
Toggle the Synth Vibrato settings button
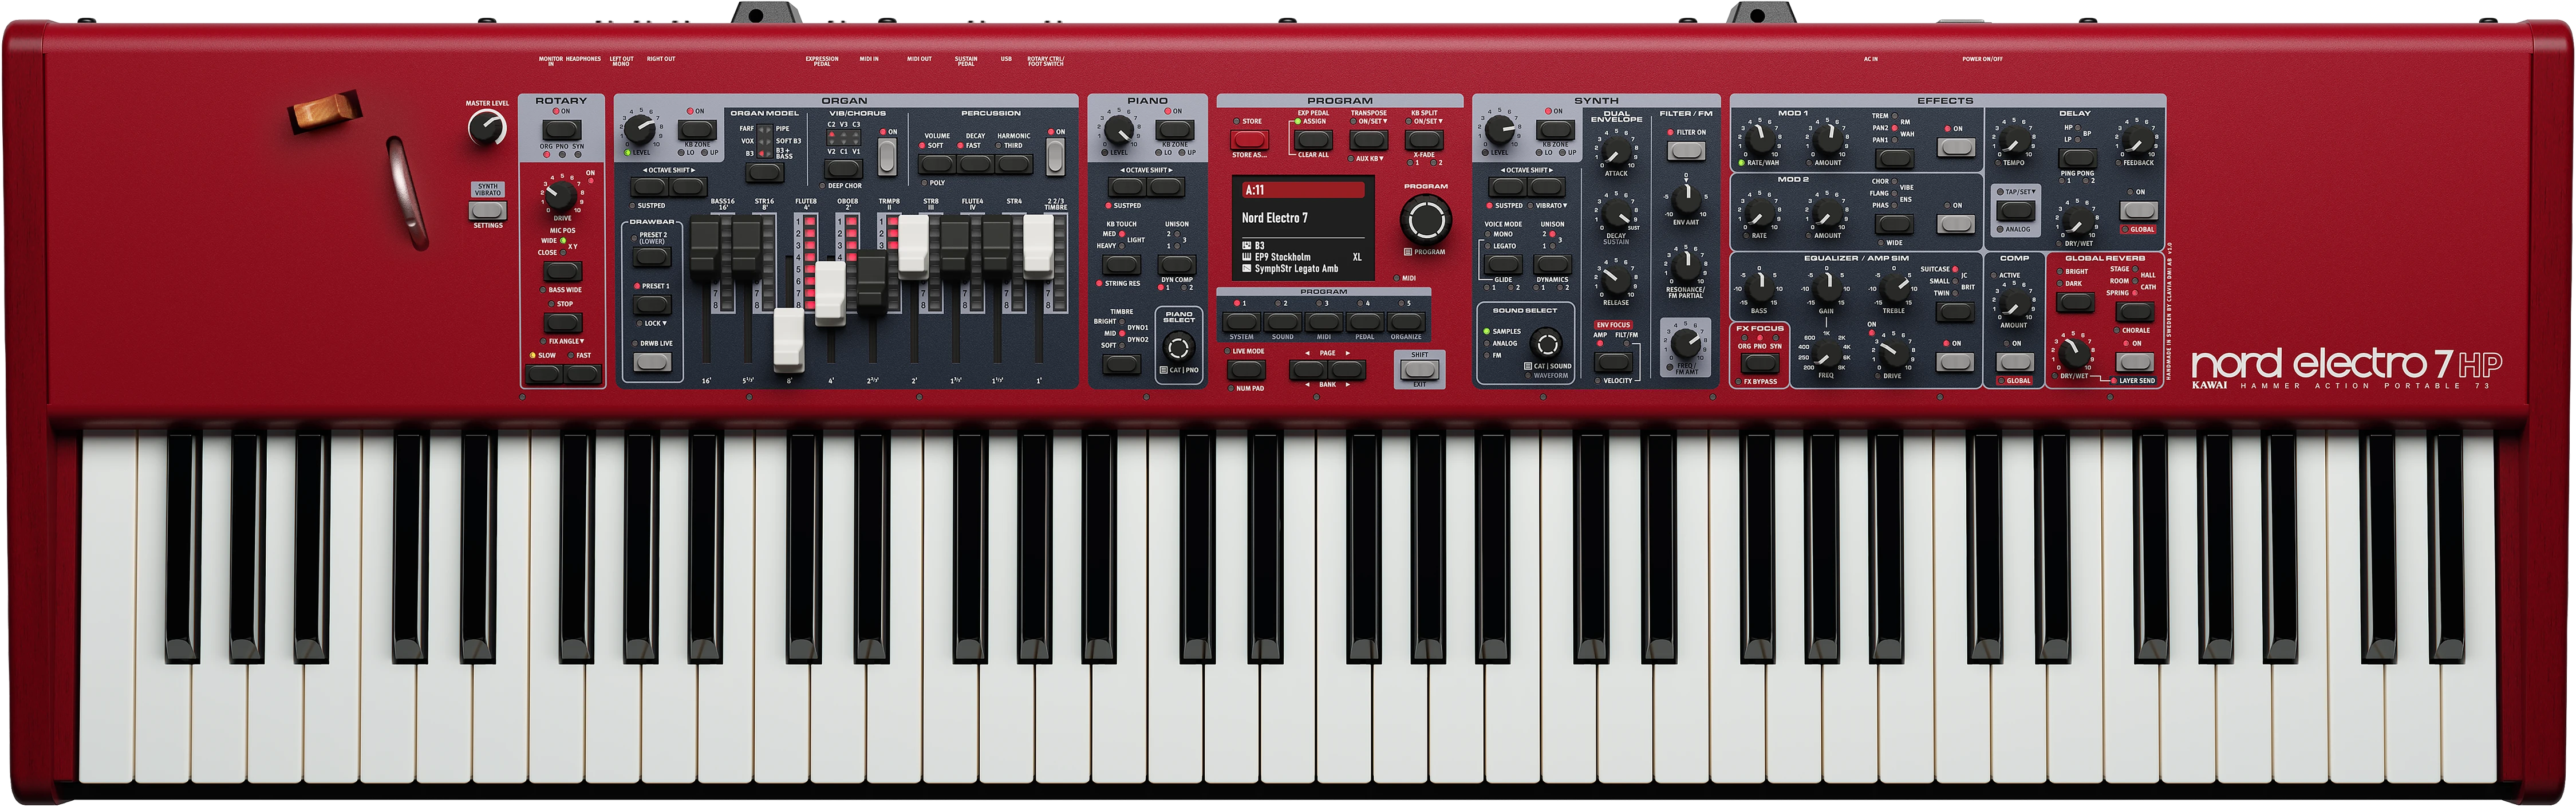[x=487, y=210]
